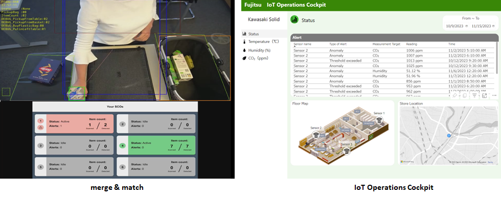Click the CO₂ leaf icon
Viewport: 501px width, 197px height.
pos(244,58)
